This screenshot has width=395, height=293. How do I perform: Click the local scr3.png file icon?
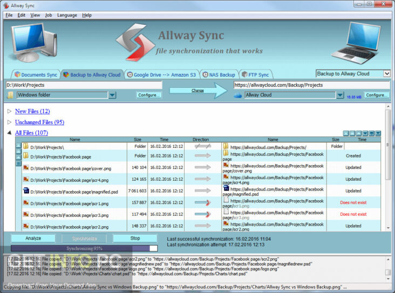26,214
